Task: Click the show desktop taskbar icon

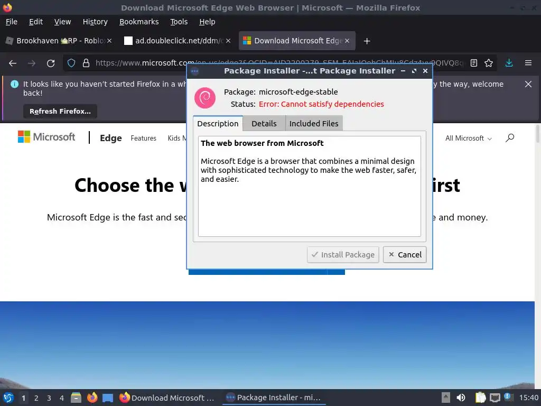Action: 108,398
